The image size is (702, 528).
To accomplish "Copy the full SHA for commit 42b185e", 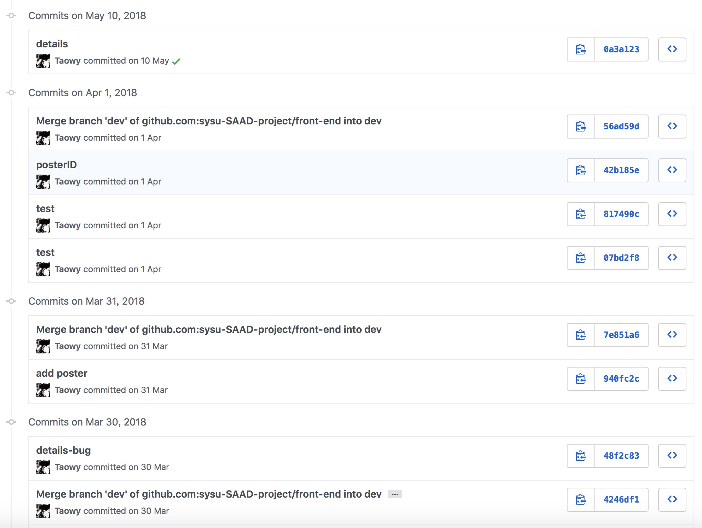I will (581, 170).
